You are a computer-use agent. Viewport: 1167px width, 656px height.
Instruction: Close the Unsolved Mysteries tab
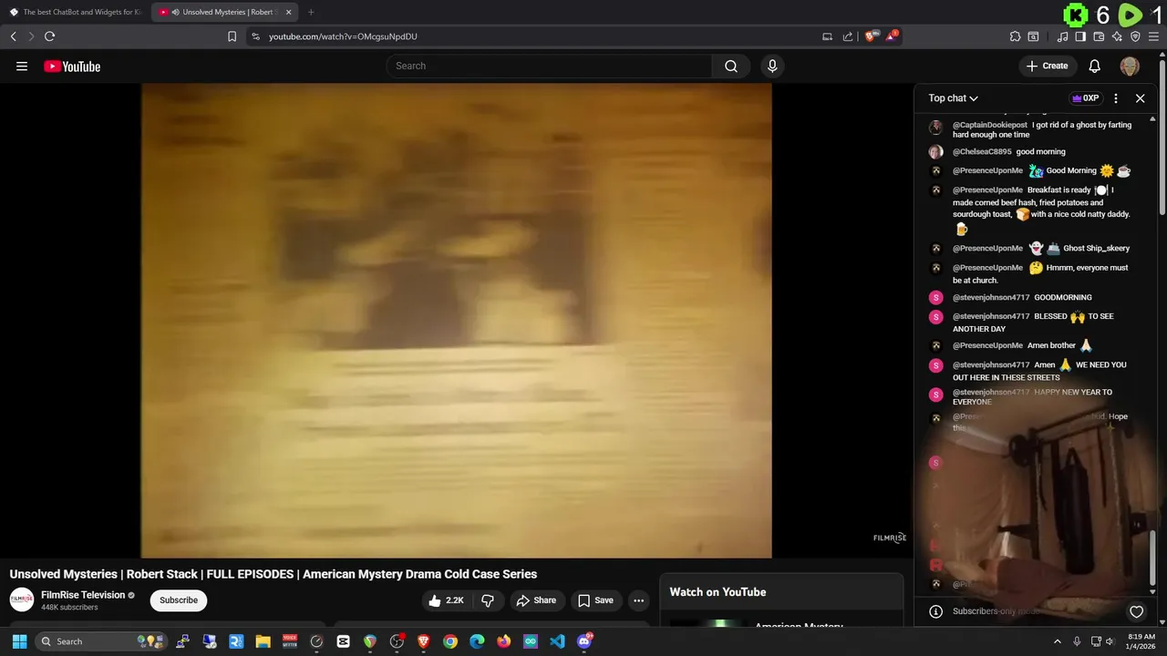288,12
